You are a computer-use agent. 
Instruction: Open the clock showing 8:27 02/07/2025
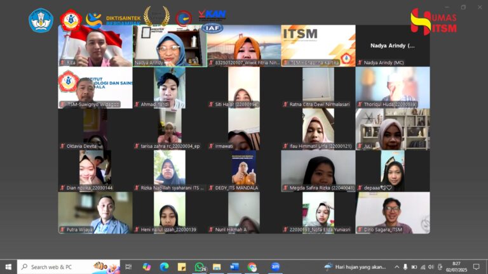click(456, 267)
